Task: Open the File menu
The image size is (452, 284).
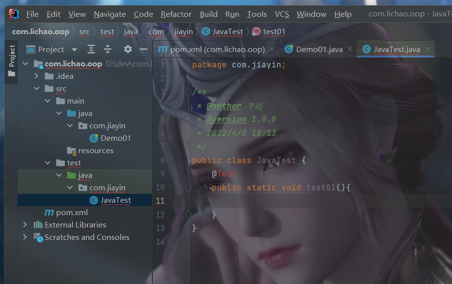Action: tap(32, 14)
